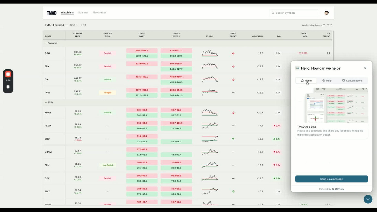This screenshot has width=377, height=212.
Task: Click the RVOL column header
Action: click(x=279, y=36)
